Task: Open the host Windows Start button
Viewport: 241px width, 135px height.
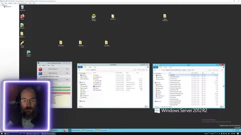Action: click(x=1, y=133)
